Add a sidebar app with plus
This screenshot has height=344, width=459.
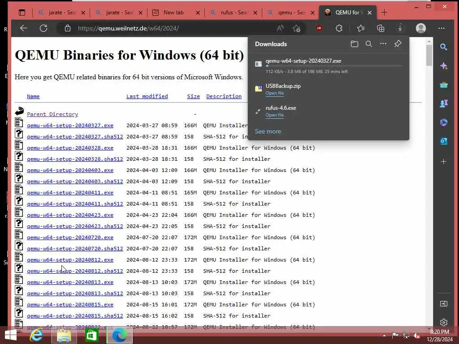[x=443, y=161]
